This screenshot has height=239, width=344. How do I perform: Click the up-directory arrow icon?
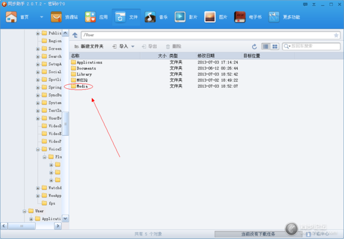[x=75, y=35]
